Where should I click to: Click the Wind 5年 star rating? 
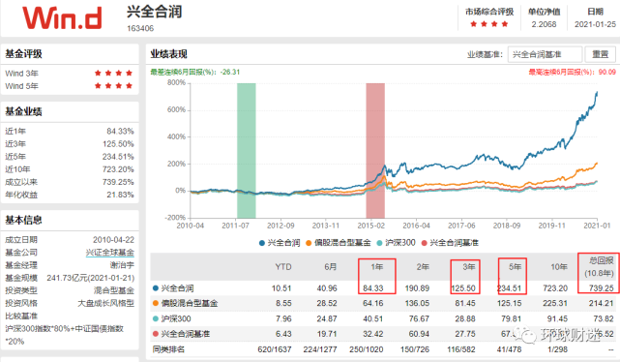pos(113,86)
